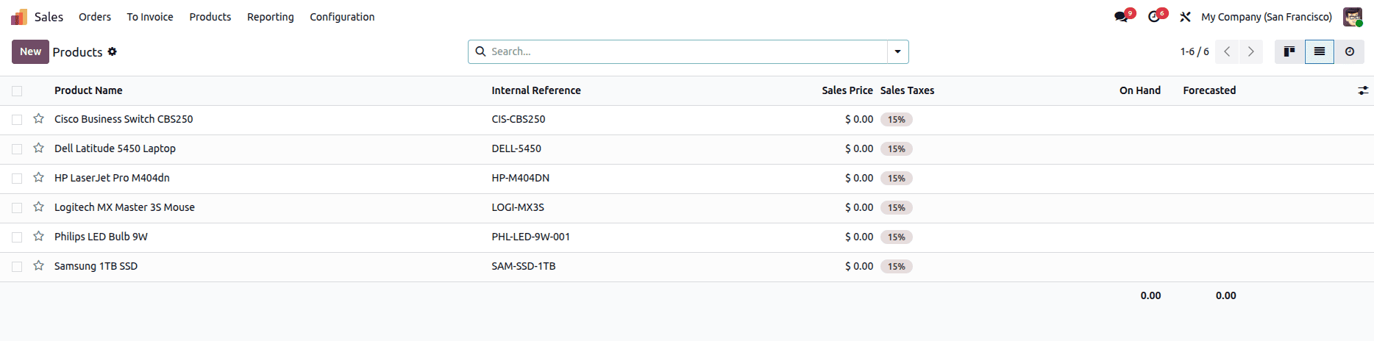Image resolution: width=1374 pixels, height=341 pixels.
Task: Favorite the Samsung 1TB SSD star
Action: (39, 265)
